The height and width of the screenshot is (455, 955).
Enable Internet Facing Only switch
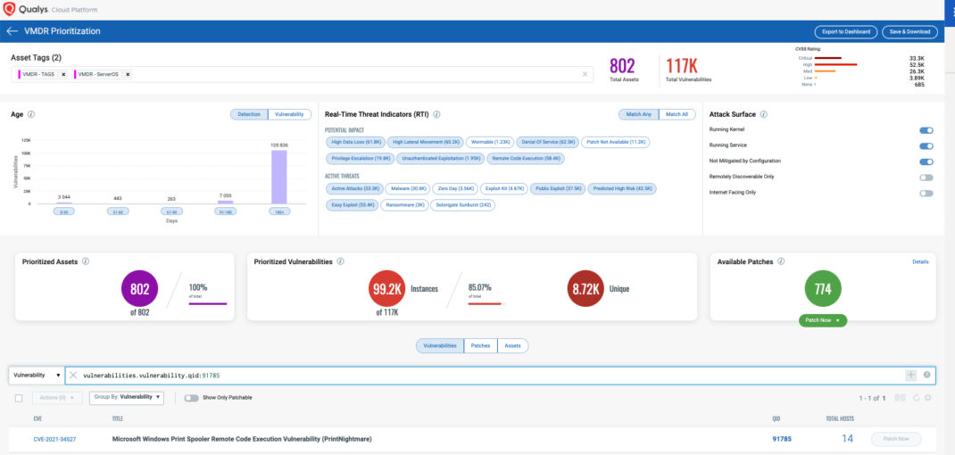(x=926, y=193)
